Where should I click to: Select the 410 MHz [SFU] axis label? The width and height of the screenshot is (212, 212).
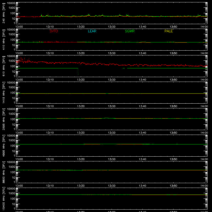(x=4, y=39)
